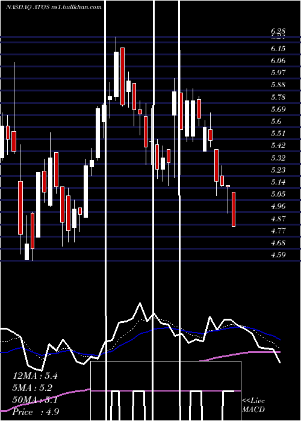
Task: Click the 5.23 price axis label
Action: 278,170
